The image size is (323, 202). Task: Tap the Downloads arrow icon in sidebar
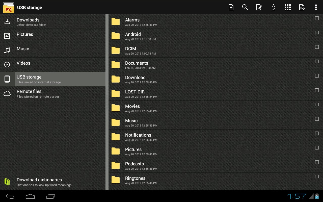click(7, 21)
